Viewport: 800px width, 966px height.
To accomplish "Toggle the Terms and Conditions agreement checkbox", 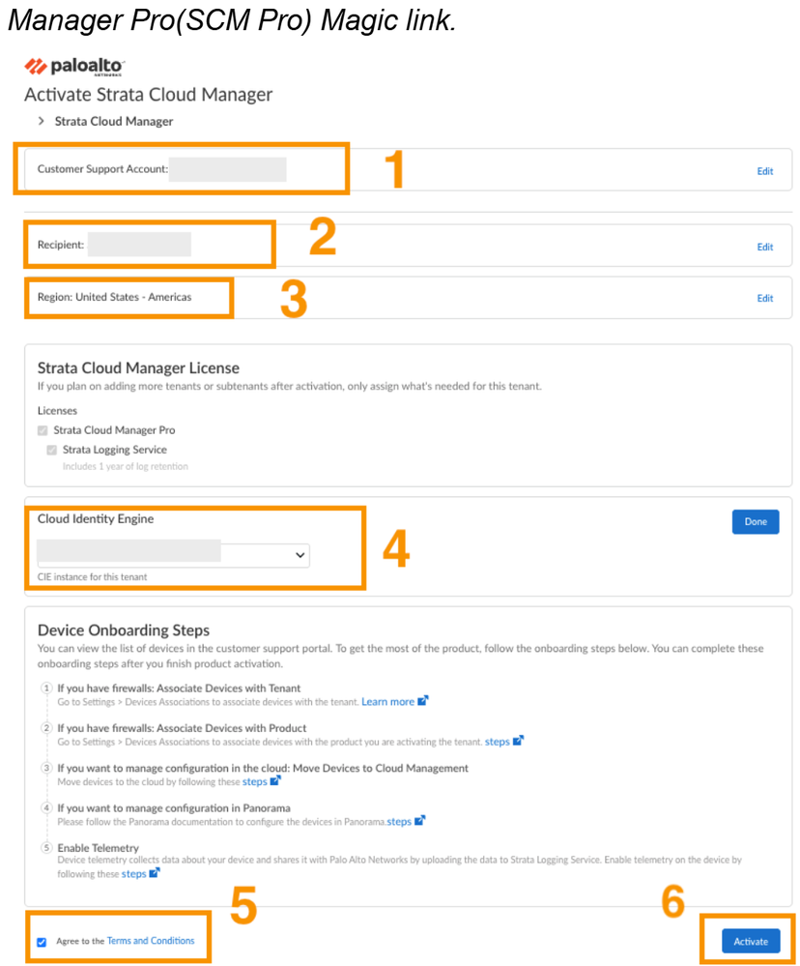I will point(42,942).
